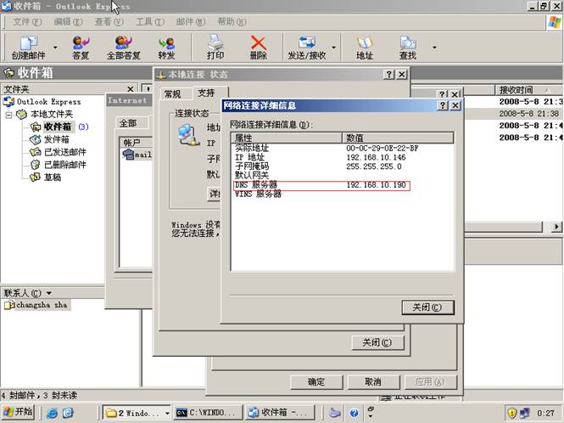Click the 开始 (Start) taskbar button
The image size is (564, 423).
(18, 412)
